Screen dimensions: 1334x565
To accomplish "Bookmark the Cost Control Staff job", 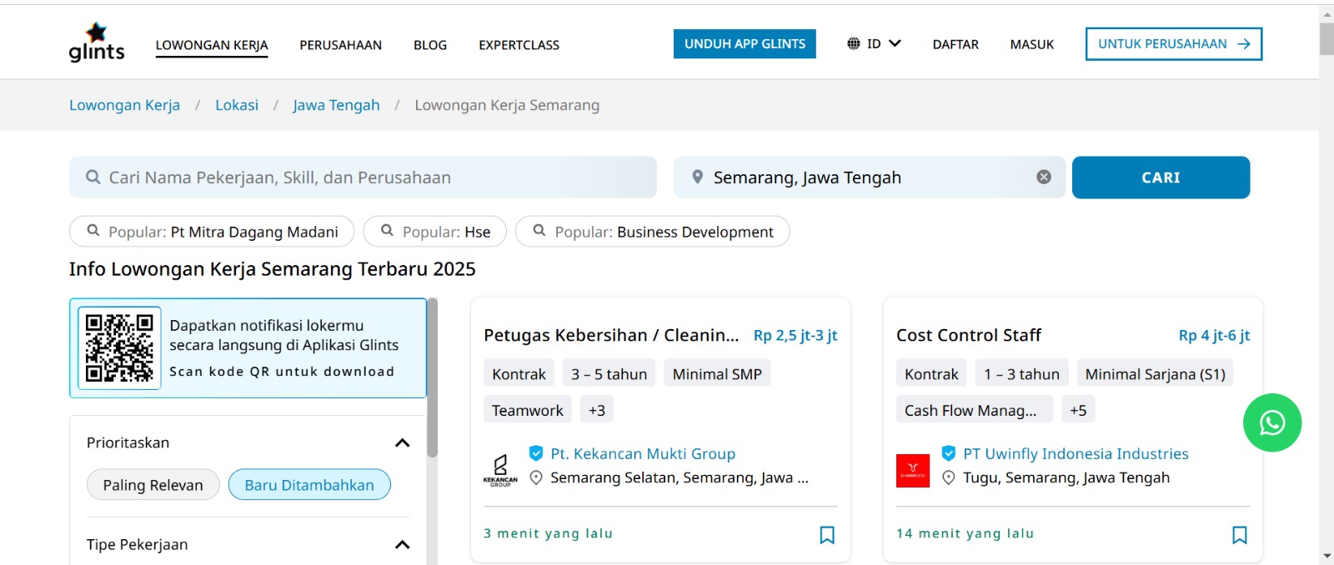I will [1240, 535].
